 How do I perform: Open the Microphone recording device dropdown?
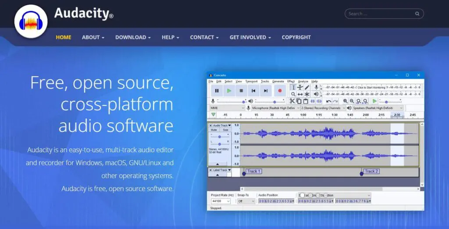tap(275, 108)
